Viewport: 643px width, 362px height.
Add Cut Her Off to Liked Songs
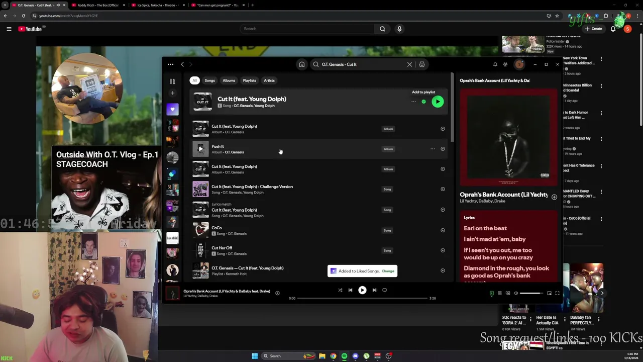pos(443,250)
